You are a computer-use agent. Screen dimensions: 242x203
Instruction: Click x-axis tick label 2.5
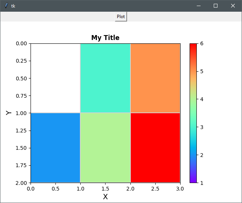[x=155, y=189]
